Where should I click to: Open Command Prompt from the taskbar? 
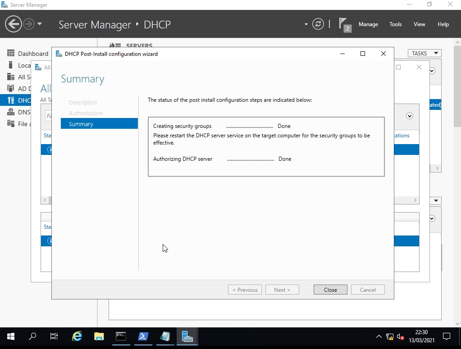(121, 336)
